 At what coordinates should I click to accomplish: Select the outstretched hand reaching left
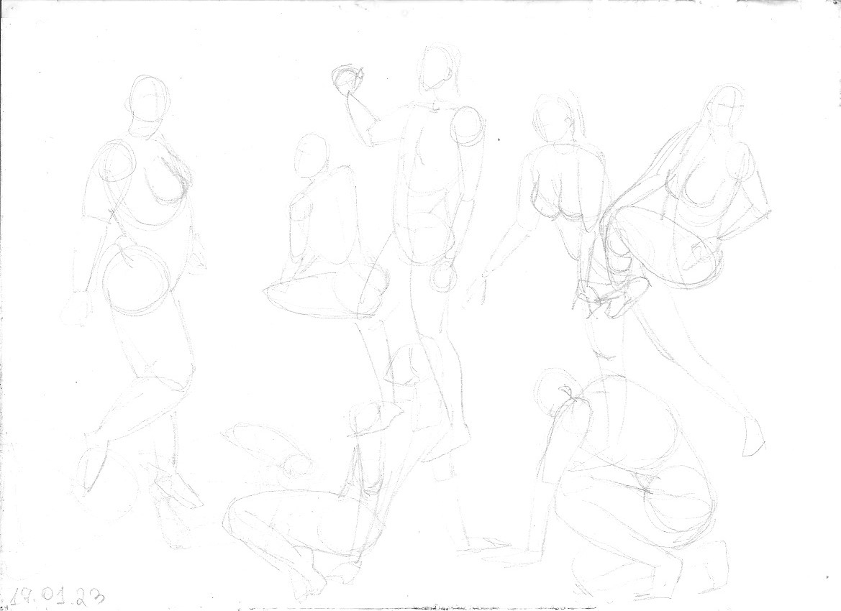[476, 288]
